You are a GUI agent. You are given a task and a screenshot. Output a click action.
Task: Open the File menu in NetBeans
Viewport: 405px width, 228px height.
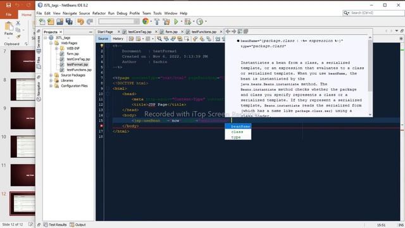click(39, 13)
